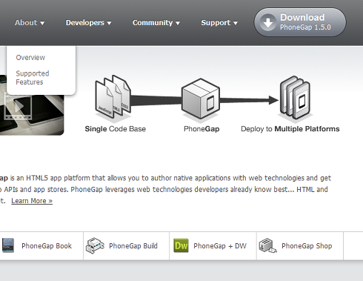This screenshot has width=363, height=281.
Task: Open the Developers menu
Action: (x=88, y=23)
